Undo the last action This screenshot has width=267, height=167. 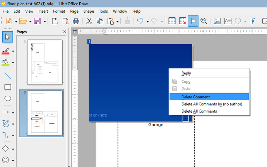pos(140,21)
